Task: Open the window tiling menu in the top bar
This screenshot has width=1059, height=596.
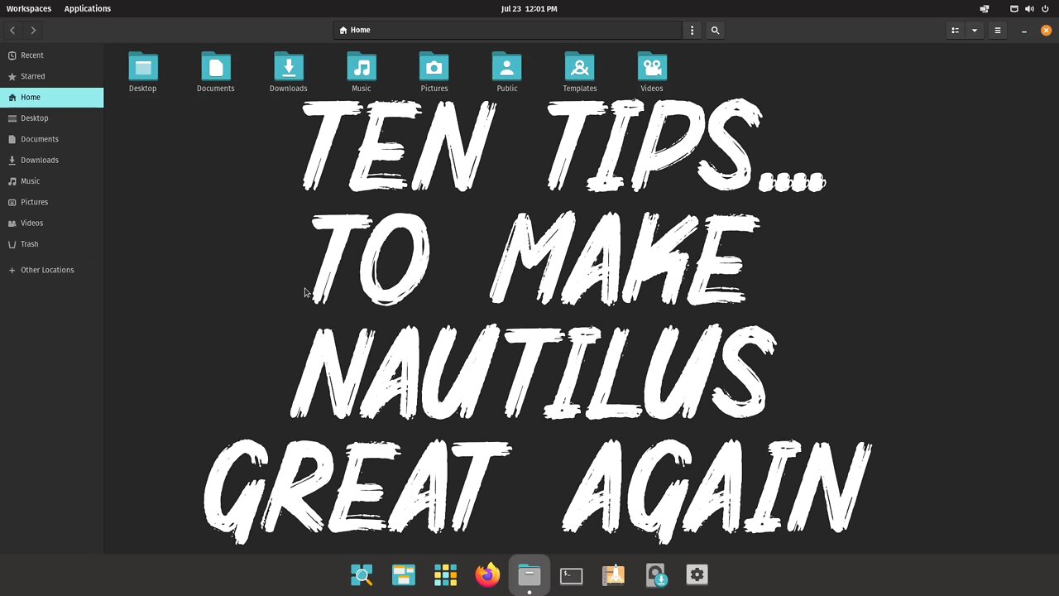Action: tap(985, 8)
